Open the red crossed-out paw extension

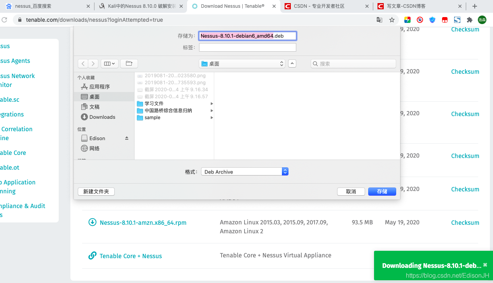click(420, 20)
